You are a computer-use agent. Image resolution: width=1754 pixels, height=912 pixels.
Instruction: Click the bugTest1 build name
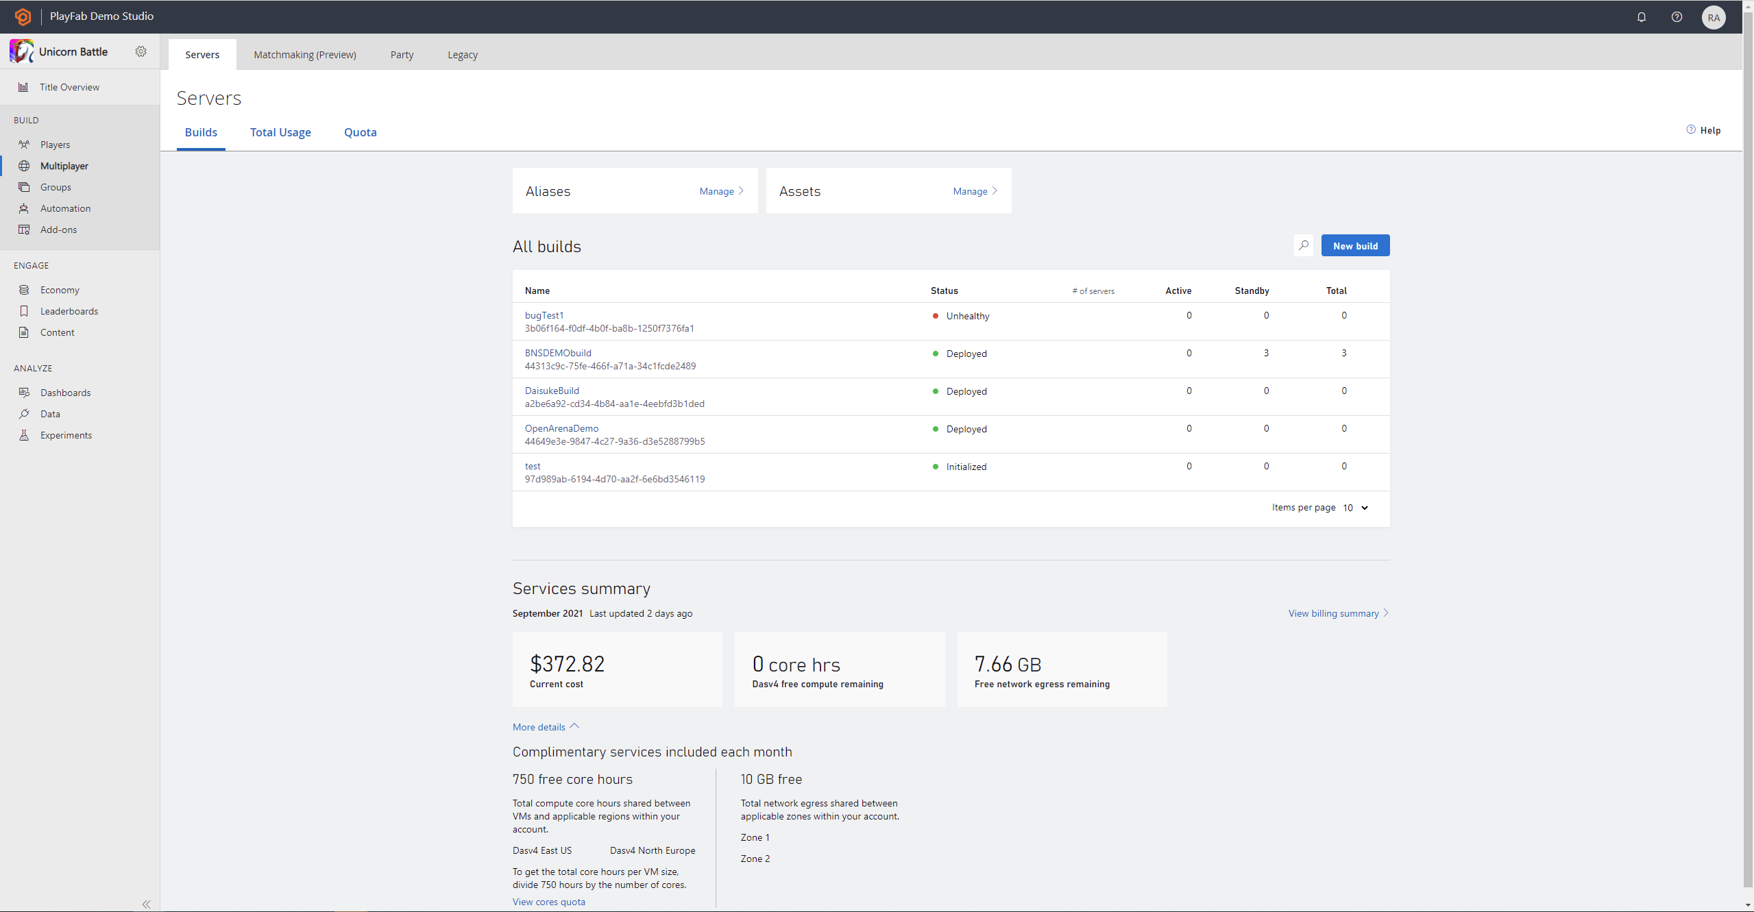click(543, 315)
